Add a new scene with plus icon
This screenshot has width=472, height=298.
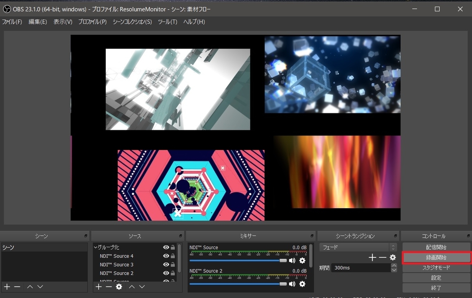(x=7, y=287)
